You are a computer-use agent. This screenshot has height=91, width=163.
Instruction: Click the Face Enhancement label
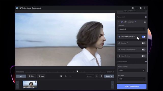coord(127,37)
